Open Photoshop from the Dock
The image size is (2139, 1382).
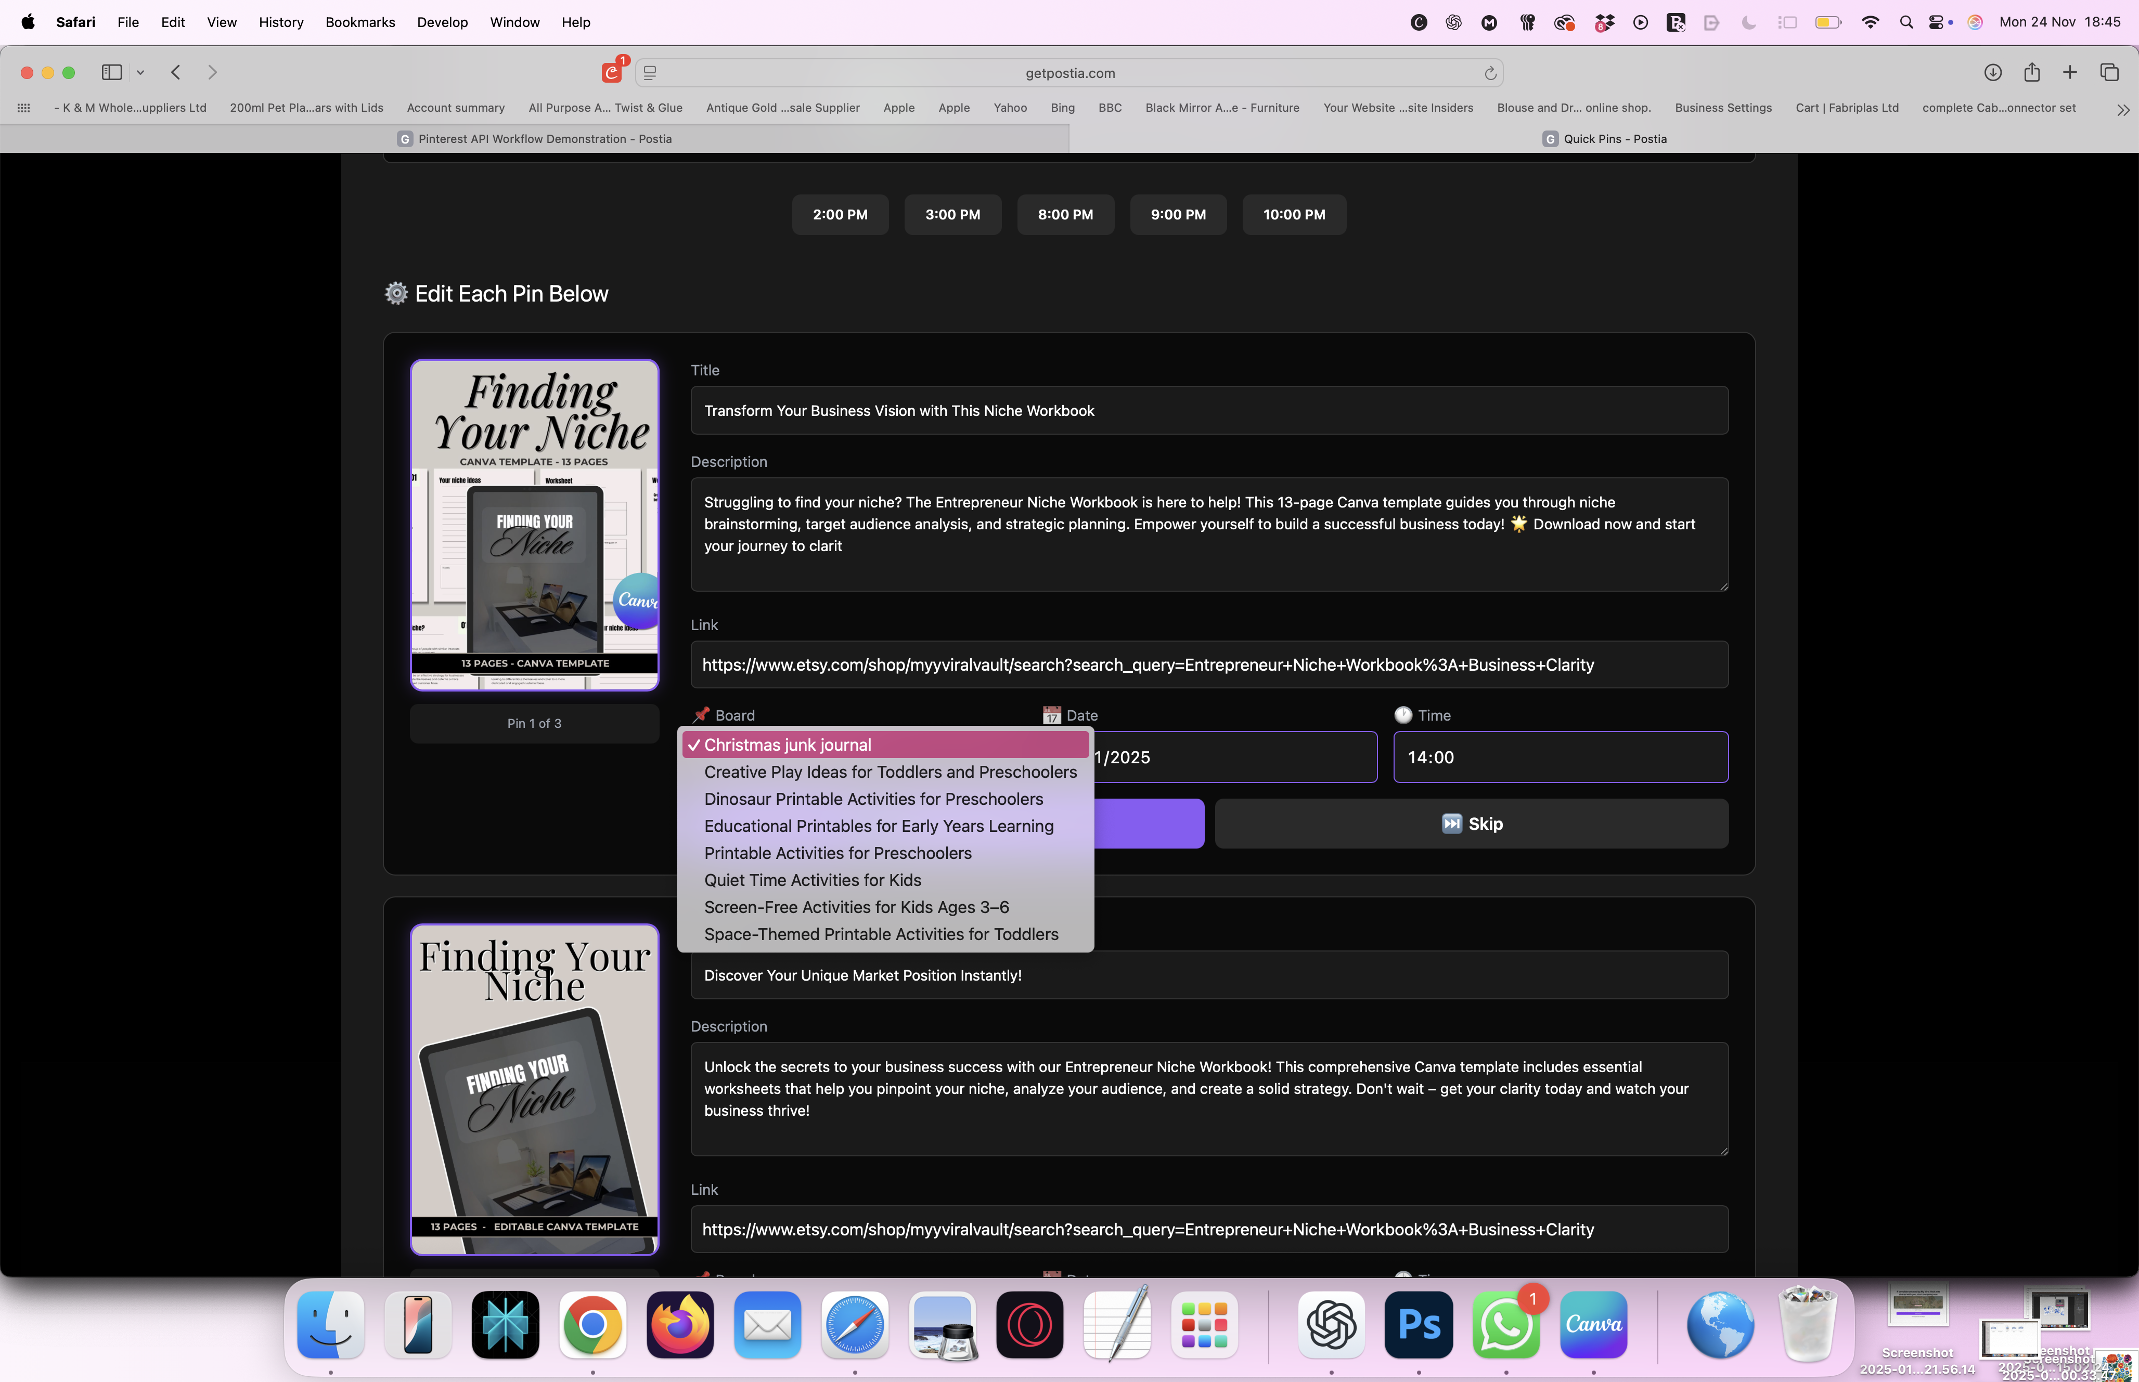point(1418,1325)
